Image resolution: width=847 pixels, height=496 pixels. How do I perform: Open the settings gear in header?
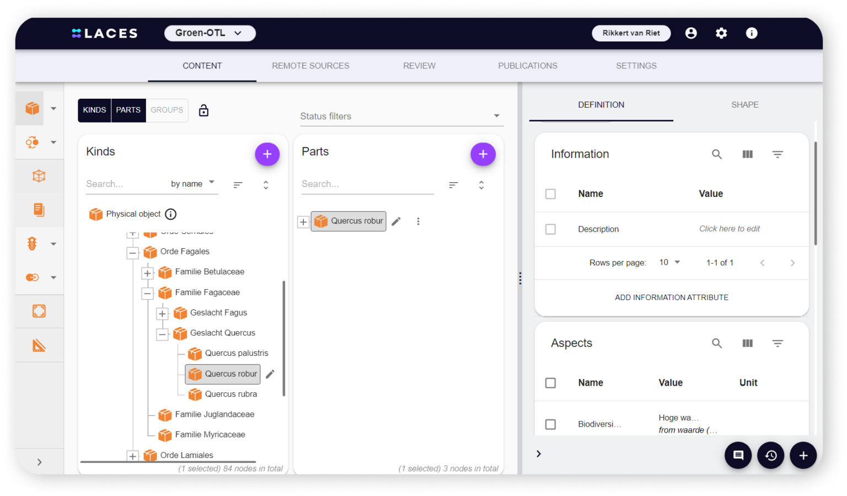click(x=721, y=33)
